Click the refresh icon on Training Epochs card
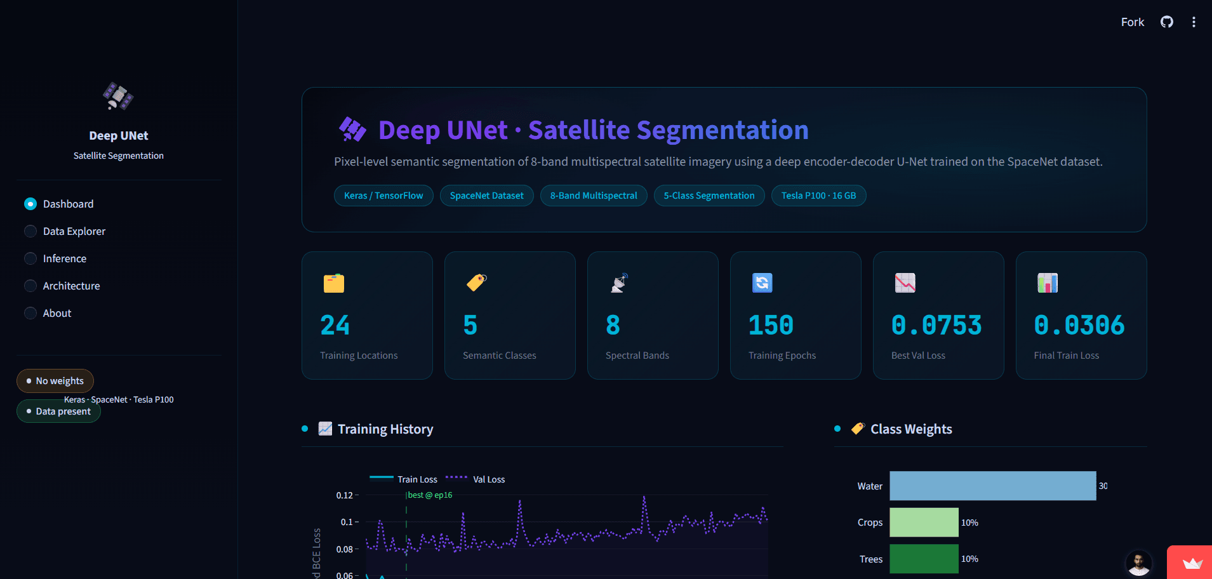Viewport: 1212px width, 579px height. (x=762, y=283)
